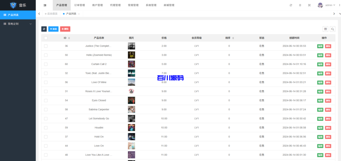This screenshot has width=341, height=161.
Task: Click the sidebar collapse menu icon
Action: pos(45,5)
